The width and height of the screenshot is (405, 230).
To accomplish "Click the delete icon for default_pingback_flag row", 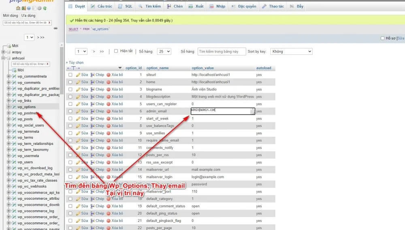I will 109,221.
